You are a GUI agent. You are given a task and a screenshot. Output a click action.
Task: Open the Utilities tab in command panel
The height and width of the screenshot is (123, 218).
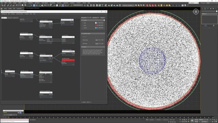click(x=216, y=9)
